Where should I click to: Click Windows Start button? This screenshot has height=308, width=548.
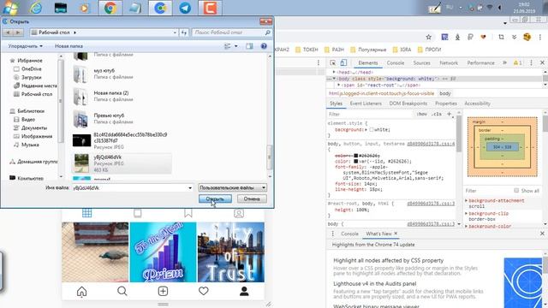tap(9, 8)
